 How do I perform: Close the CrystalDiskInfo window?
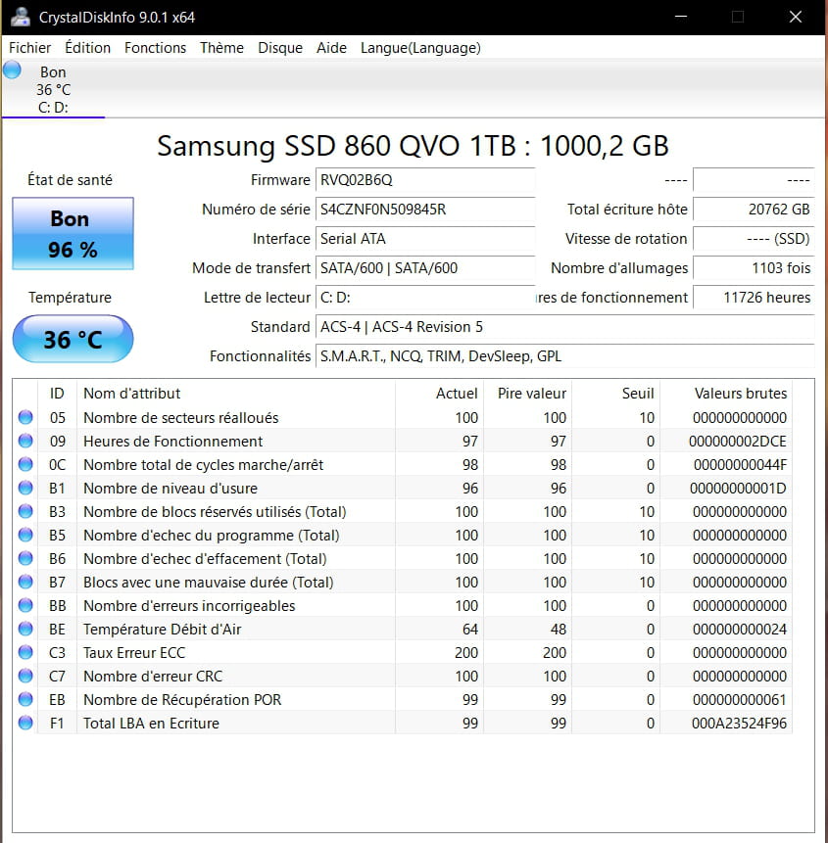796,17
